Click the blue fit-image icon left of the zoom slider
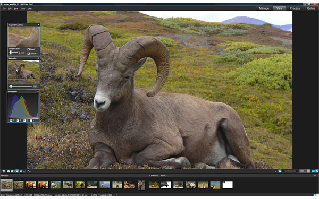 [280, 171]
